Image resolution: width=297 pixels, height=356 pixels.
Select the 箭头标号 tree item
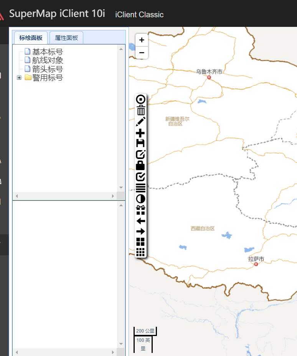point(47,69)
